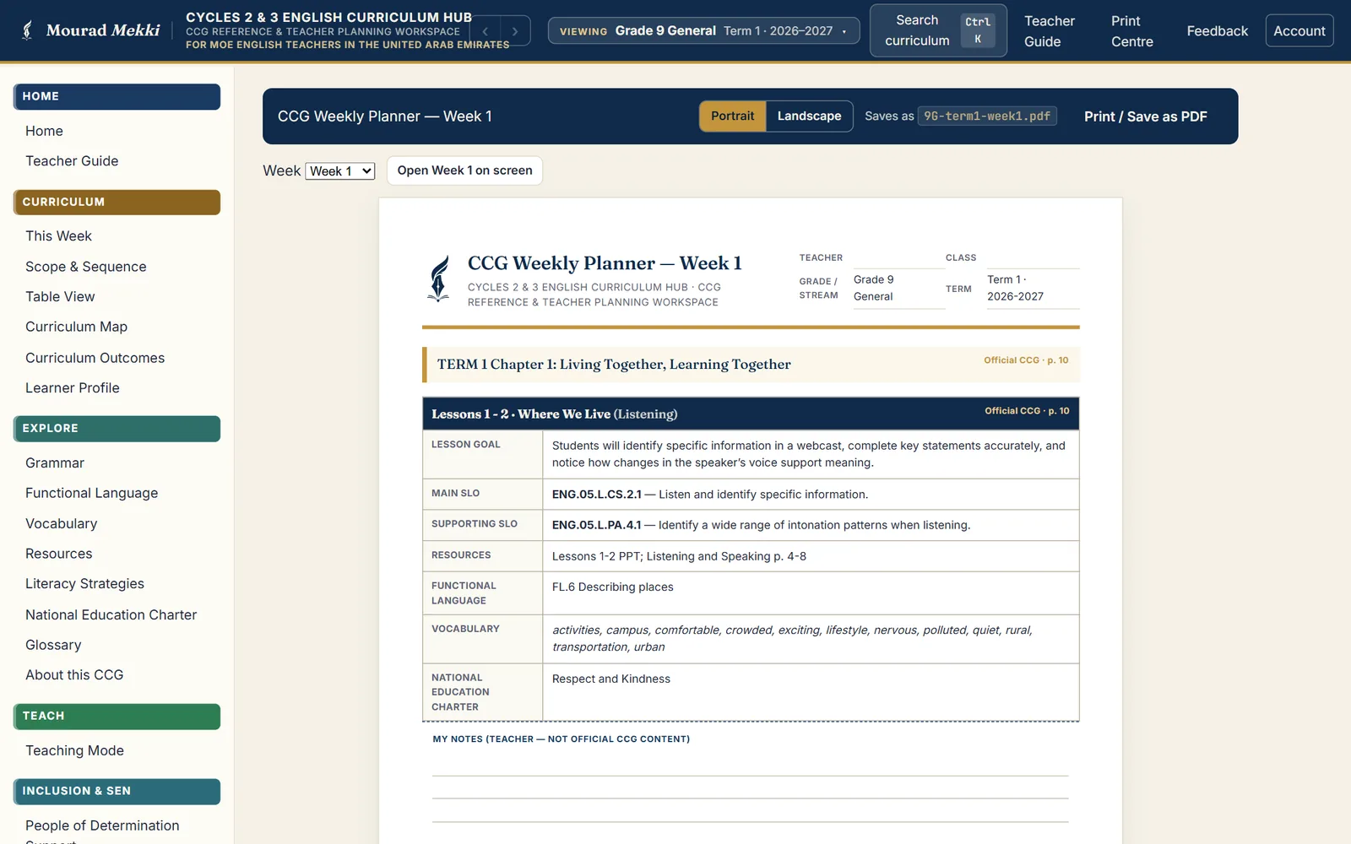The image size is (1351, 844).
Task: Open the Viewing Grade 9 General dropdown
Action: 703,31
